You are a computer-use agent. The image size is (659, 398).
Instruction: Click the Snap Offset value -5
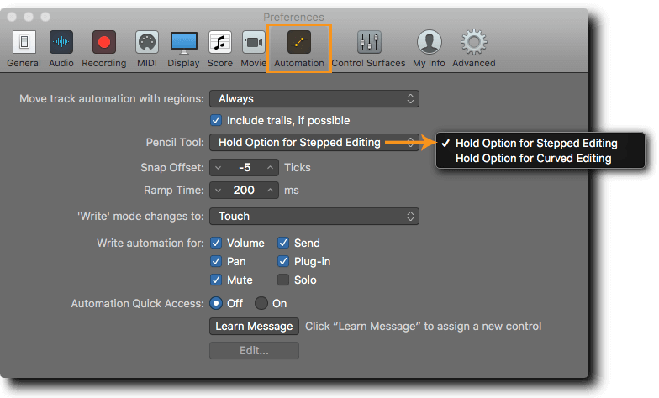point(245,168)
